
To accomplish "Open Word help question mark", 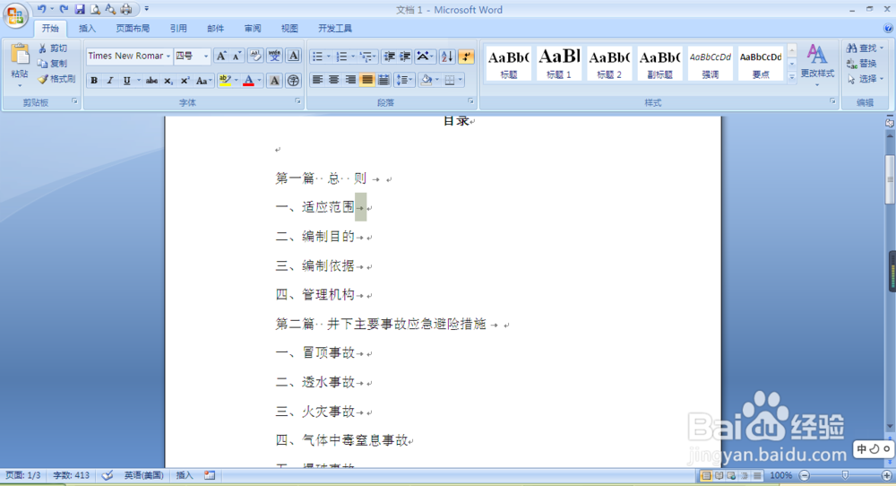I will pos(888,28).
